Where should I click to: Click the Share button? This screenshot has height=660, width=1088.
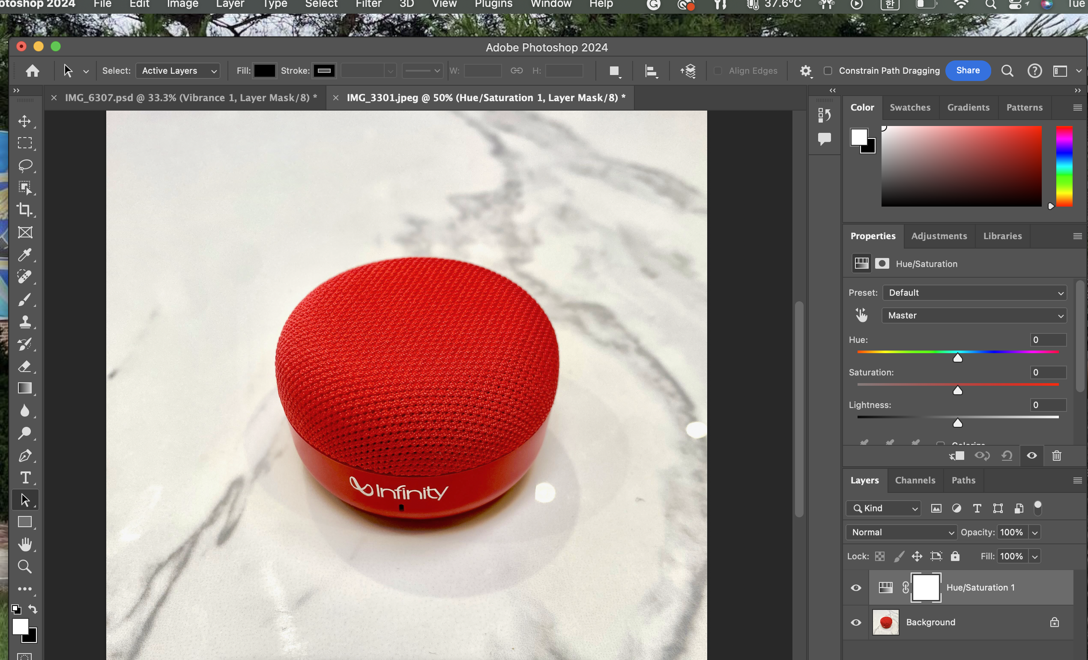click(x=968, y=71)
